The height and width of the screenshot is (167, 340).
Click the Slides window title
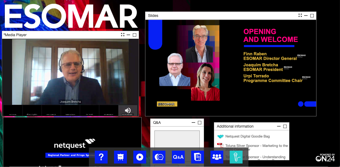[x=153, y=16]
